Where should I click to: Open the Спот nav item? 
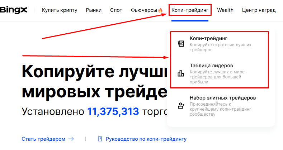pyautogui.click(x=116, y=10)
